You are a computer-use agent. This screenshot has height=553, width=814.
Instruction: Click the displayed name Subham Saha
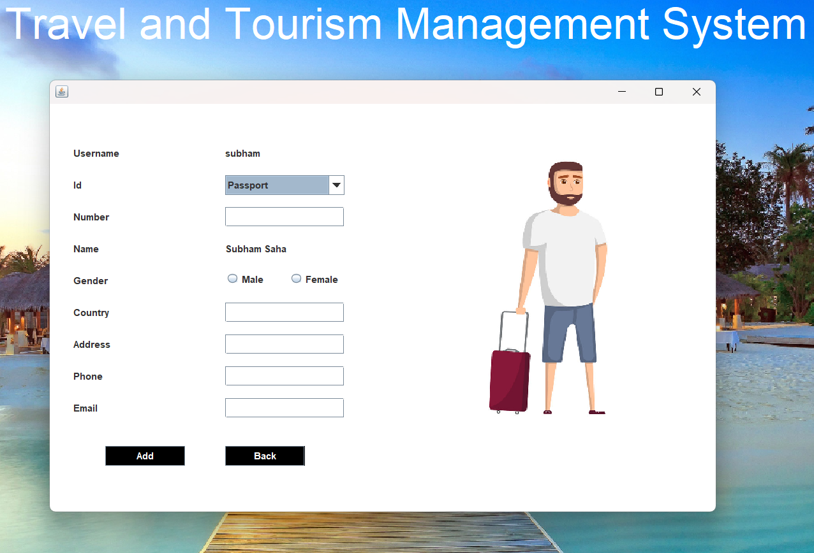256,249
